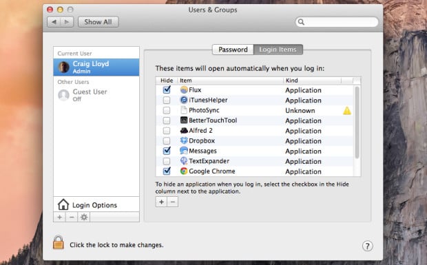
Task: Click the Login Options house icon
Action: coord(63,204)
